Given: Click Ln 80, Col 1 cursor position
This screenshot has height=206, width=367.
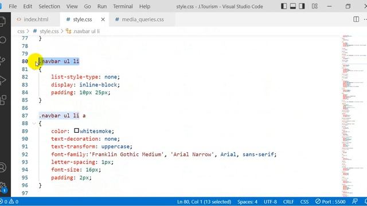Looking at the screenshot, I should point(204,201).
